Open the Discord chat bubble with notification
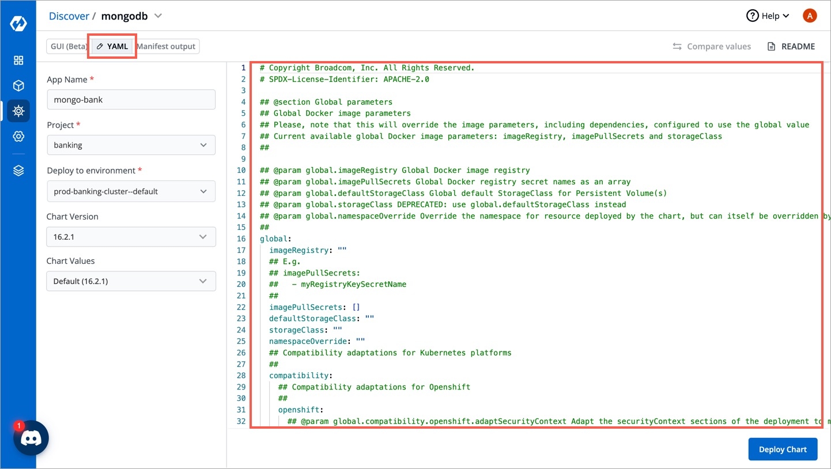 (x=31, y=437)
